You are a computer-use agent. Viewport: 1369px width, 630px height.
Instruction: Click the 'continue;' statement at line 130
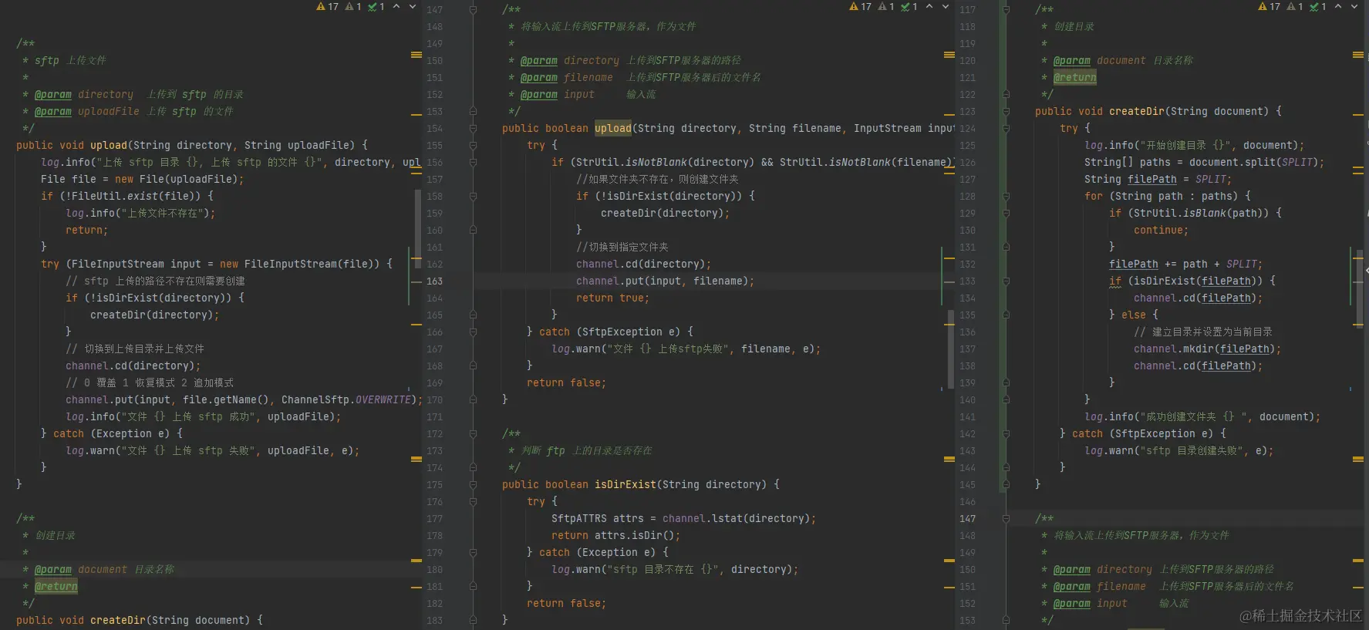coord(1161,230)
